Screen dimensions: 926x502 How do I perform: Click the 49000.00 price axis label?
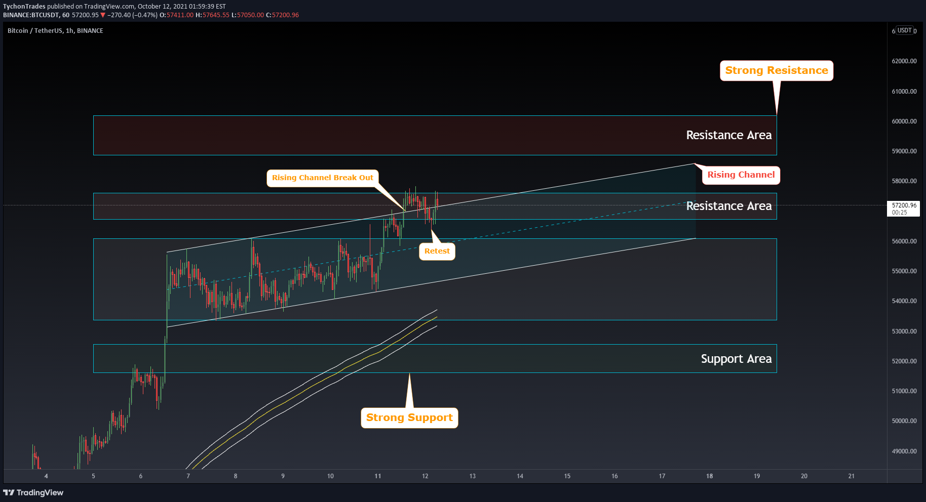(x=904, y=451)
